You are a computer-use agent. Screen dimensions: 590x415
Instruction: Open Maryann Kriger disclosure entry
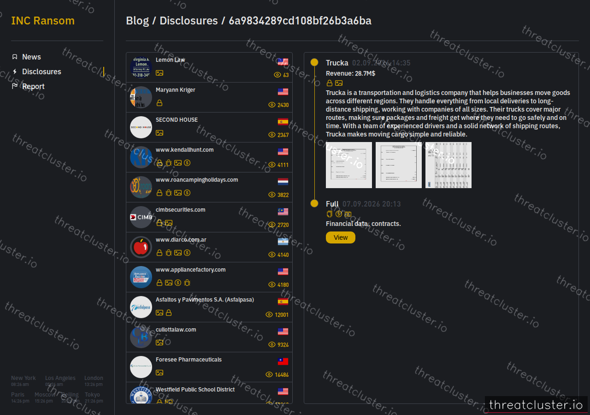tap(209, 97)
